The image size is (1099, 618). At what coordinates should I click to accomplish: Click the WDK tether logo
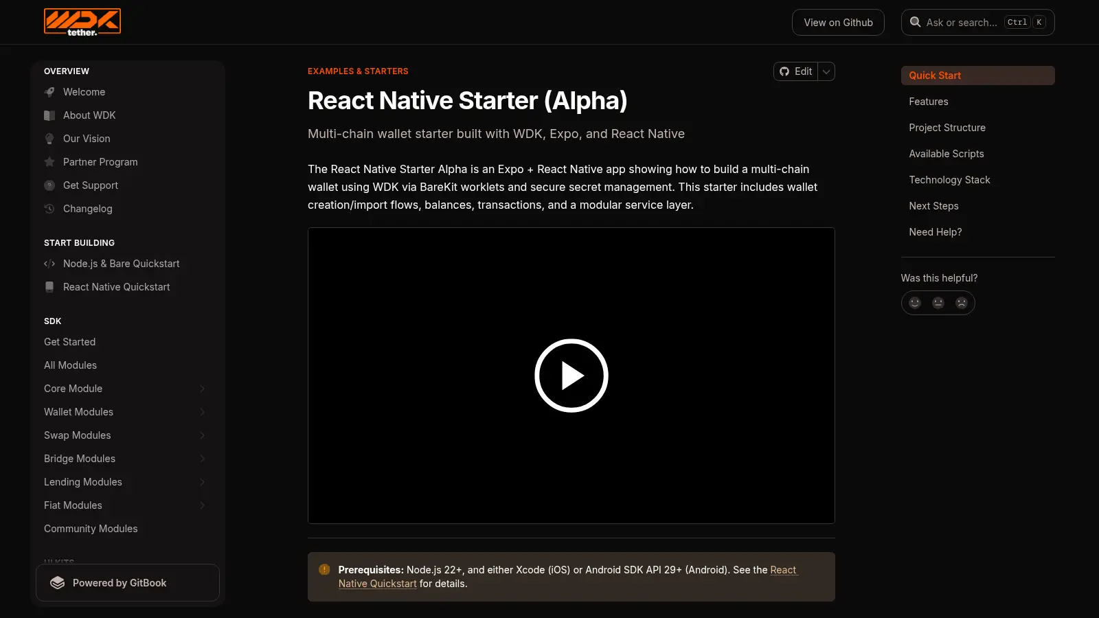[82, 22]
